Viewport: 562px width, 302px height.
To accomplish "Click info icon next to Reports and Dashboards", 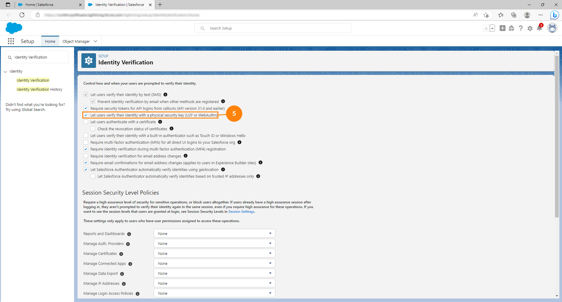I will [x=129, y=234].
